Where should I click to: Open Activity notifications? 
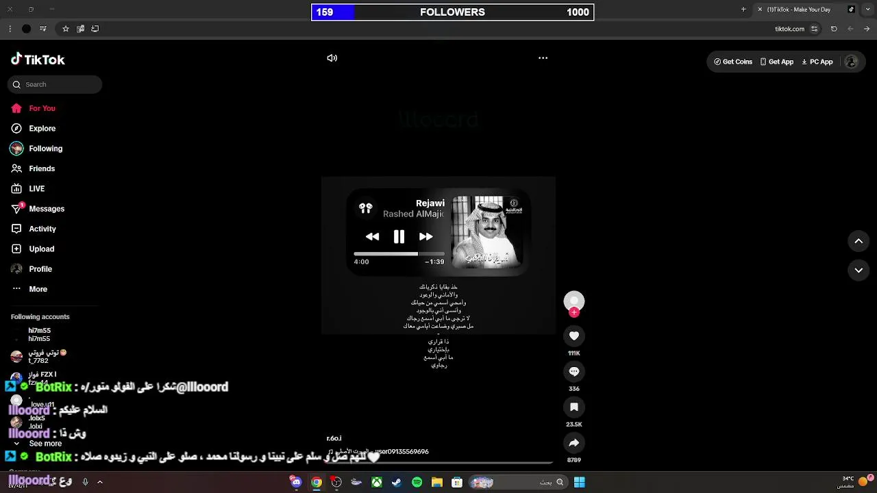(x=42, y=229)
